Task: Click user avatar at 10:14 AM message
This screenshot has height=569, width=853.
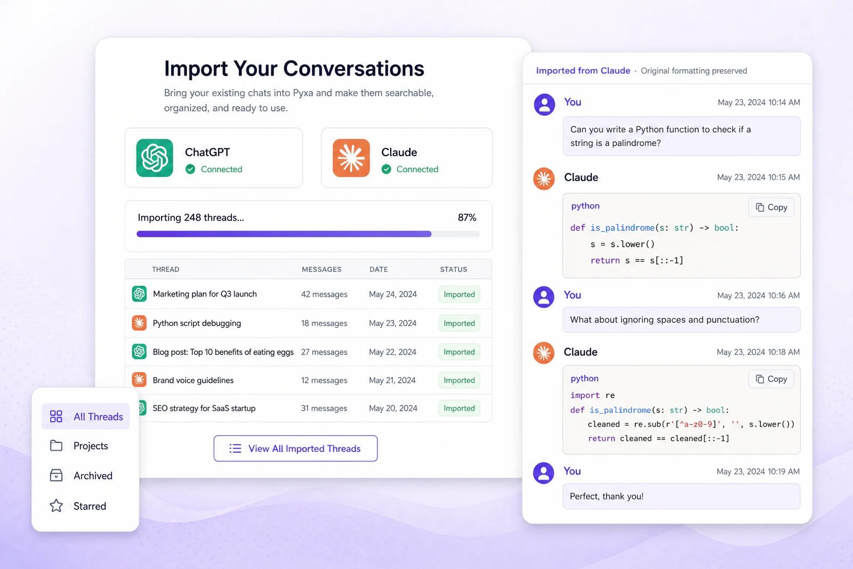Action: 544,105
